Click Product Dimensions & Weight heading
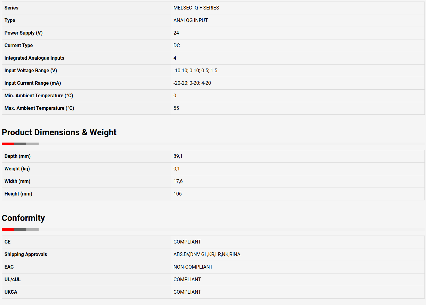 pyautogui.click(x=59, y=132)
